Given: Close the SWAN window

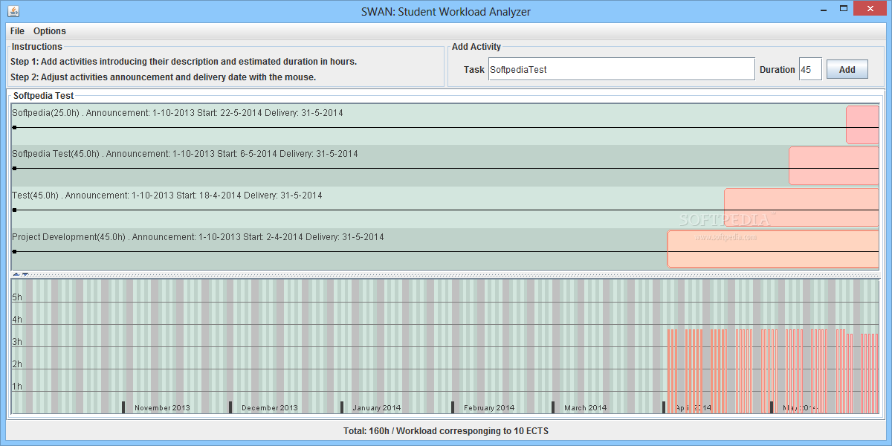Looking at the screenshot, I should [870, 9].
